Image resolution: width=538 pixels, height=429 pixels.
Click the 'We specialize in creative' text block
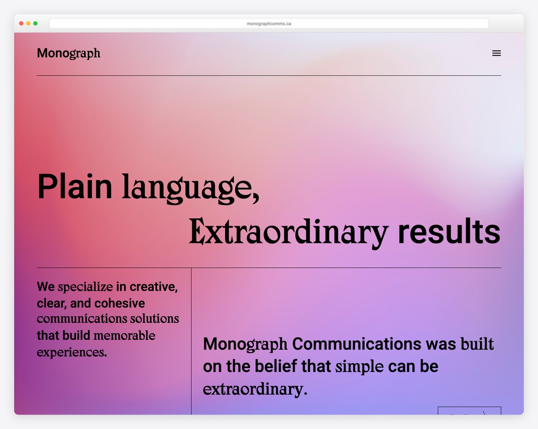(x=108, y=319)
